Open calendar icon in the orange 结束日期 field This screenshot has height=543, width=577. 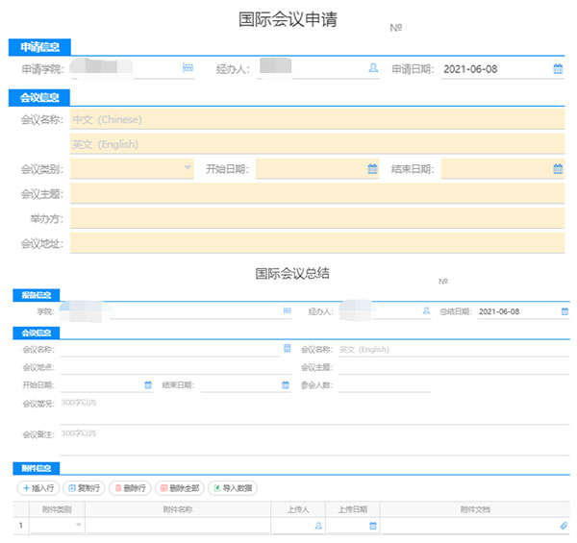(x=558, y=169)
